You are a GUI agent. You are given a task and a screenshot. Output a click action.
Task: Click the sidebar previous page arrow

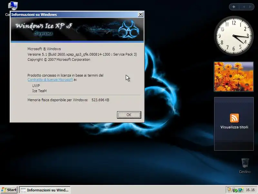pyautogui.click(x=244, y=7)
